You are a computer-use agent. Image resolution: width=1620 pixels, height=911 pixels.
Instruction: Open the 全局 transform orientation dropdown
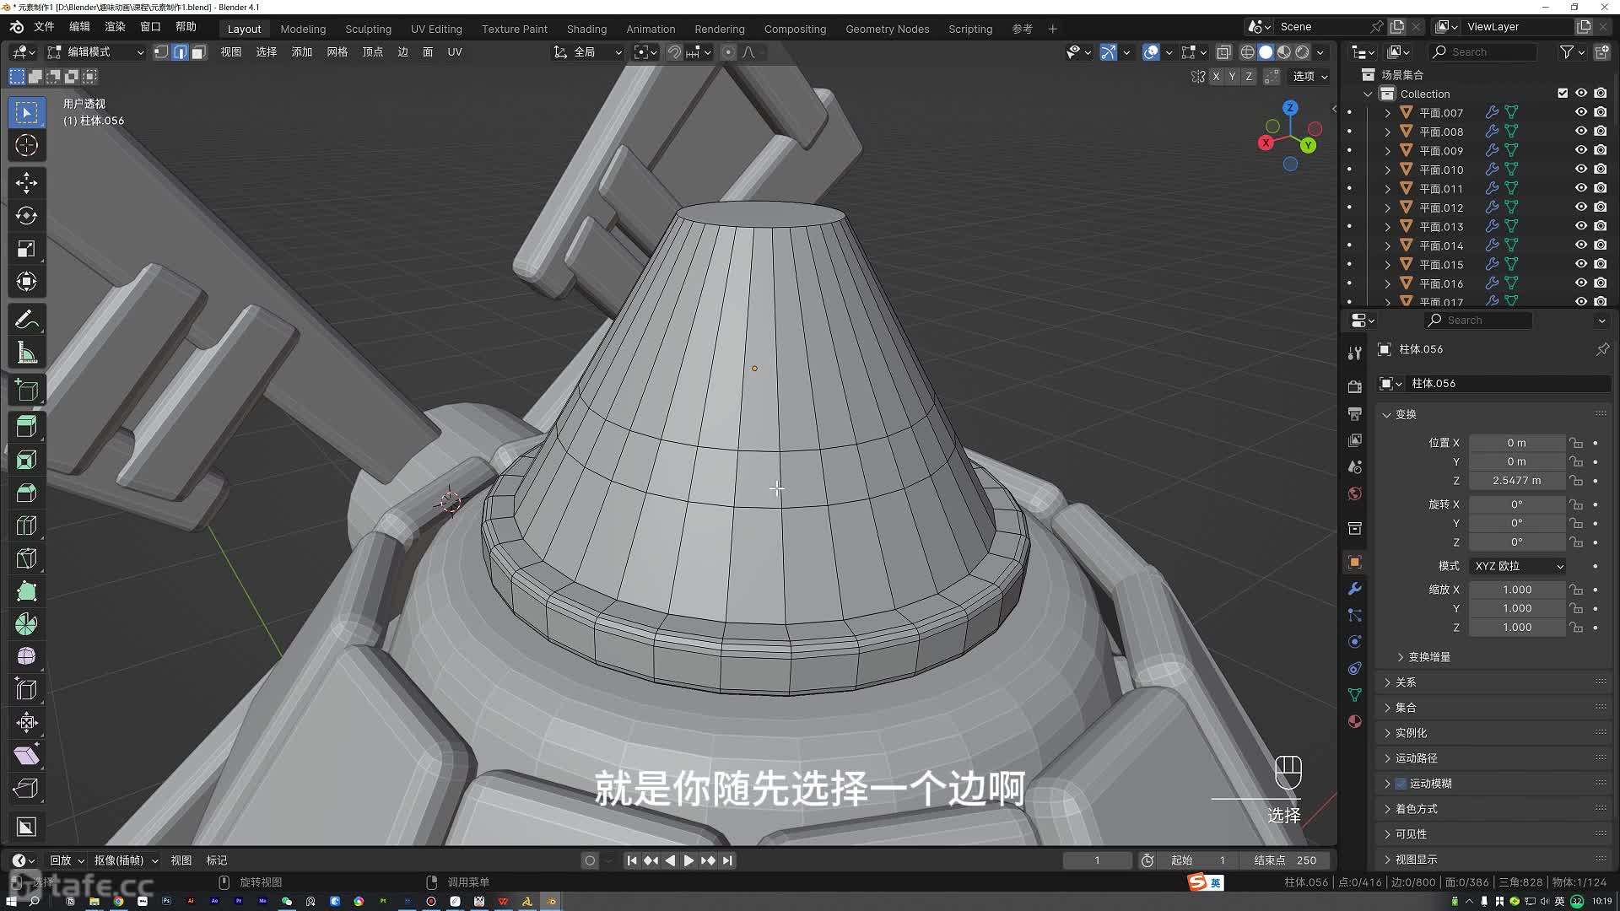coord(587,52)
